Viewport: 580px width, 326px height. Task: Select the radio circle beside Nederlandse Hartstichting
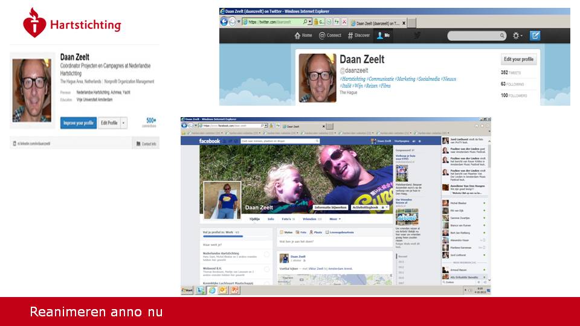pos(267,256)
